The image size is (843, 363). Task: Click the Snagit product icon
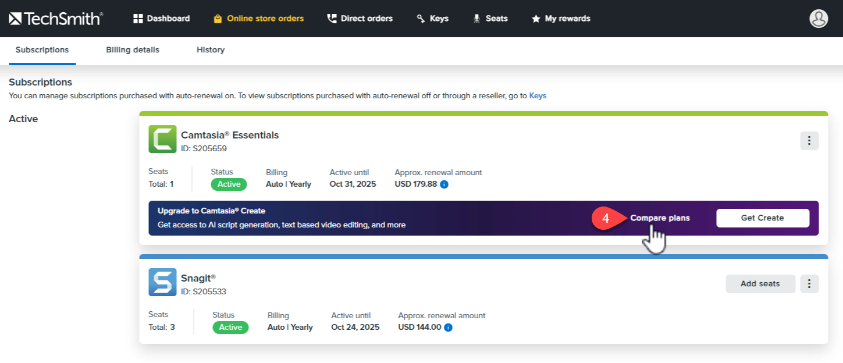coord(162,282)
